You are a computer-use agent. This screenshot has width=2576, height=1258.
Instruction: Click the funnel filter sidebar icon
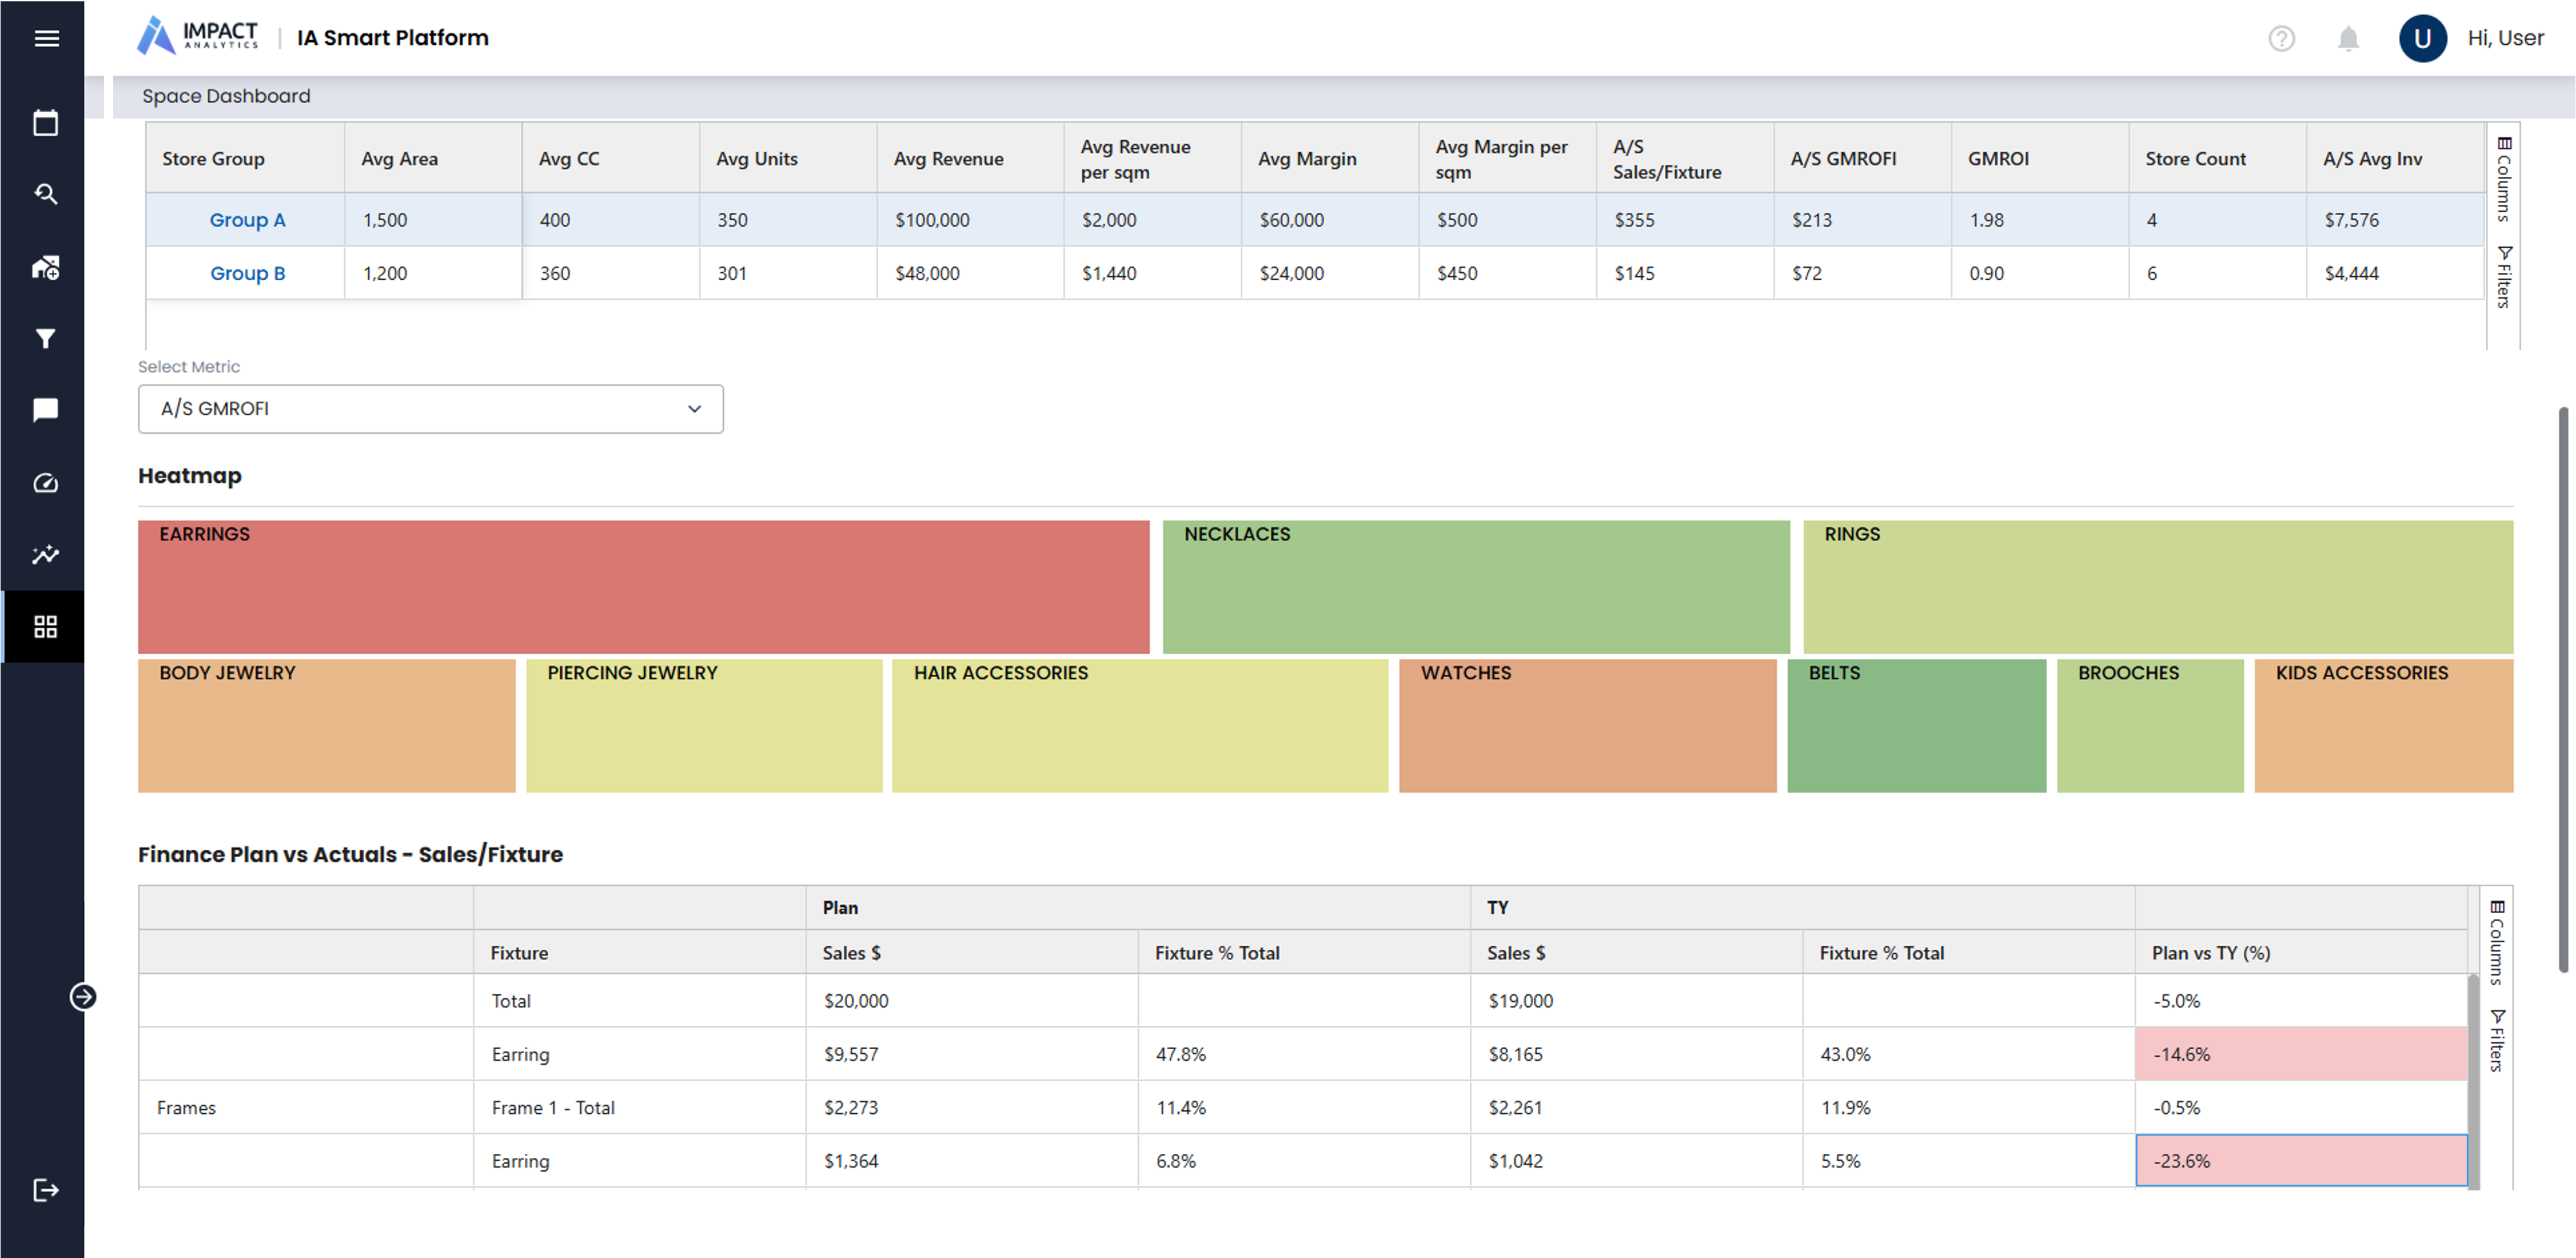point(46,338)
